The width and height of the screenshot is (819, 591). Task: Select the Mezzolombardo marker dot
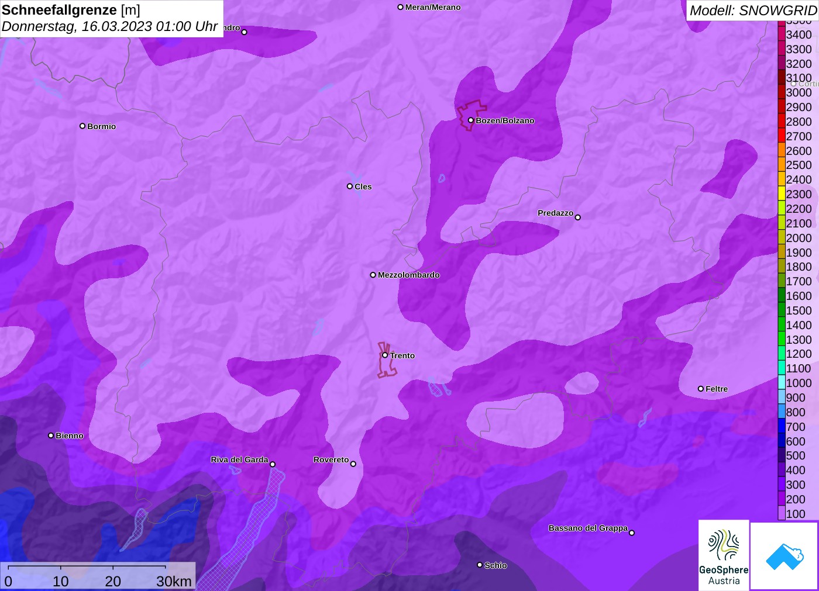(x=373, y=275)
